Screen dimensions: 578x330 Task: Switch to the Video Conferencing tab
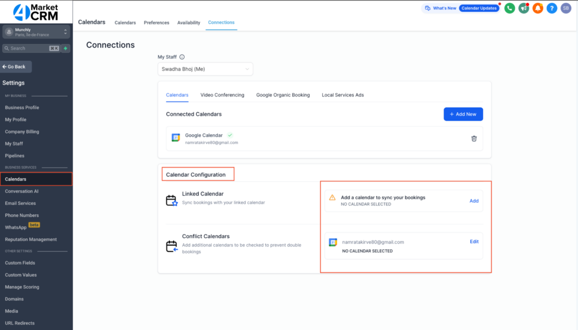(222, 95)
